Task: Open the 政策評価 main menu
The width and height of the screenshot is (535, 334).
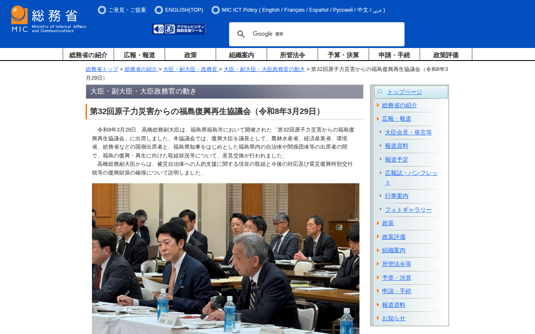Action: tap(446, 55)
